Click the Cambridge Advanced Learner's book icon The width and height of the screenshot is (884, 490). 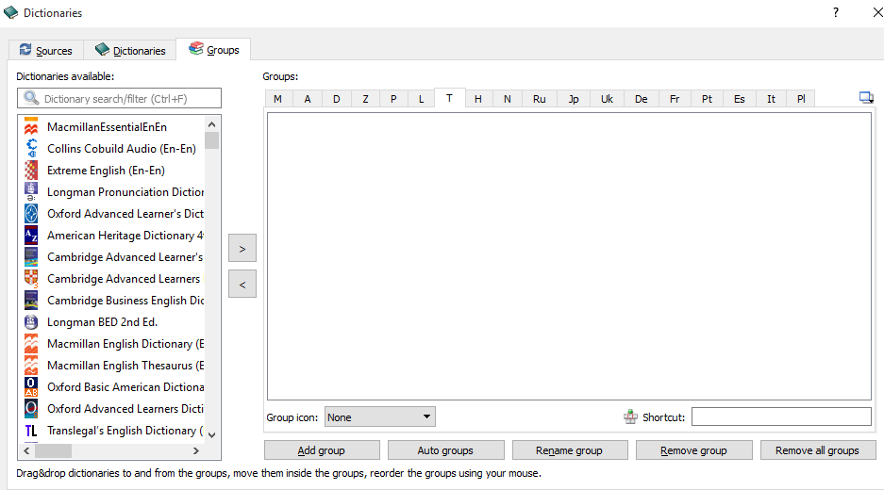tap(31, 257)
